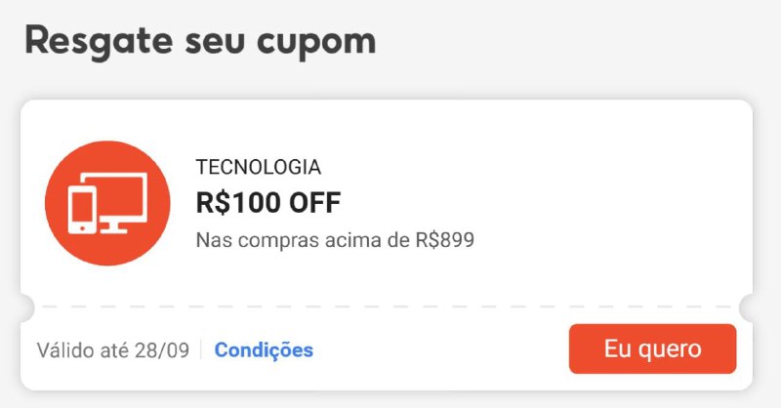Click the vertical divider before "Condições"

(201, 349)
